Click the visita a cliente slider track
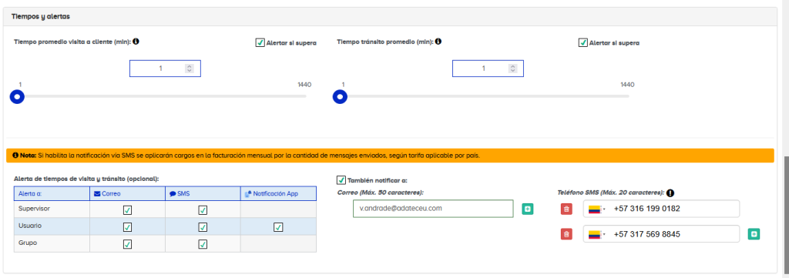Image resolution: width=789 pixels, height=278 pixels. tap(162, 96)
